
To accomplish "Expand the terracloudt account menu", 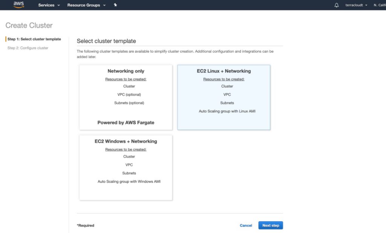I will point(356,5).
